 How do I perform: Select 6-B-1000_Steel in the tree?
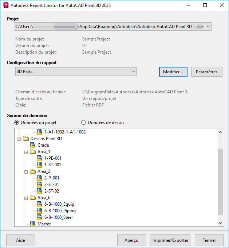[58, 217]
